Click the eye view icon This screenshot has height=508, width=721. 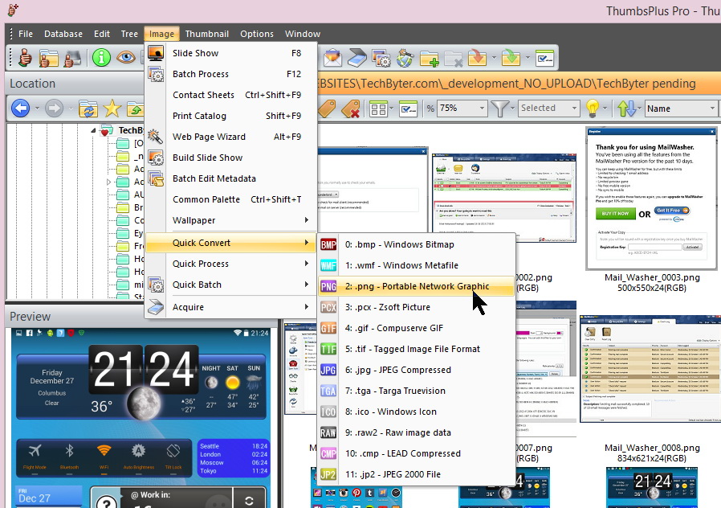click(125, 58)
